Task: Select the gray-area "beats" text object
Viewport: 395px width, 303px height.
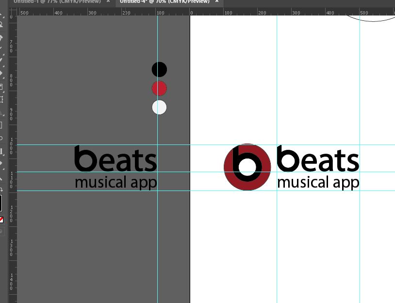Action: 115,159
